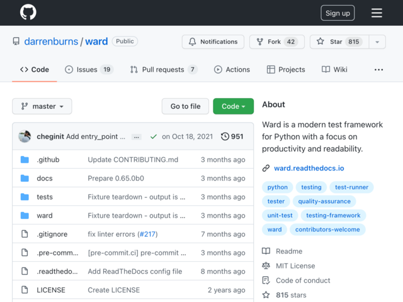
Task: Select the testing-framework topic tag
Action: pyautogui.click(x=333, y=215)
